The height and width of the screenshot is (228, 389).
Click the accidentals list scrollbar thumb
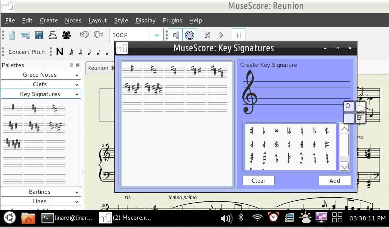pos(344,145)
